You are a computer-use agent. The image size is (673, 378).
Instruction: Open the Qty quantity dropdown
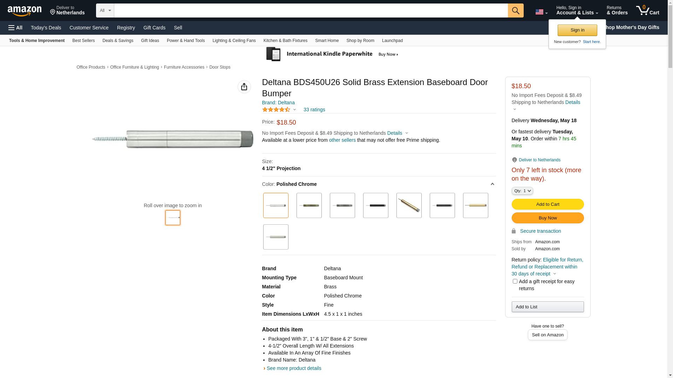(x=522, y=191)
